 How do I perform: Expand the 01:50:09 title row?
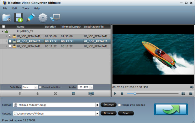click(6, 36)
